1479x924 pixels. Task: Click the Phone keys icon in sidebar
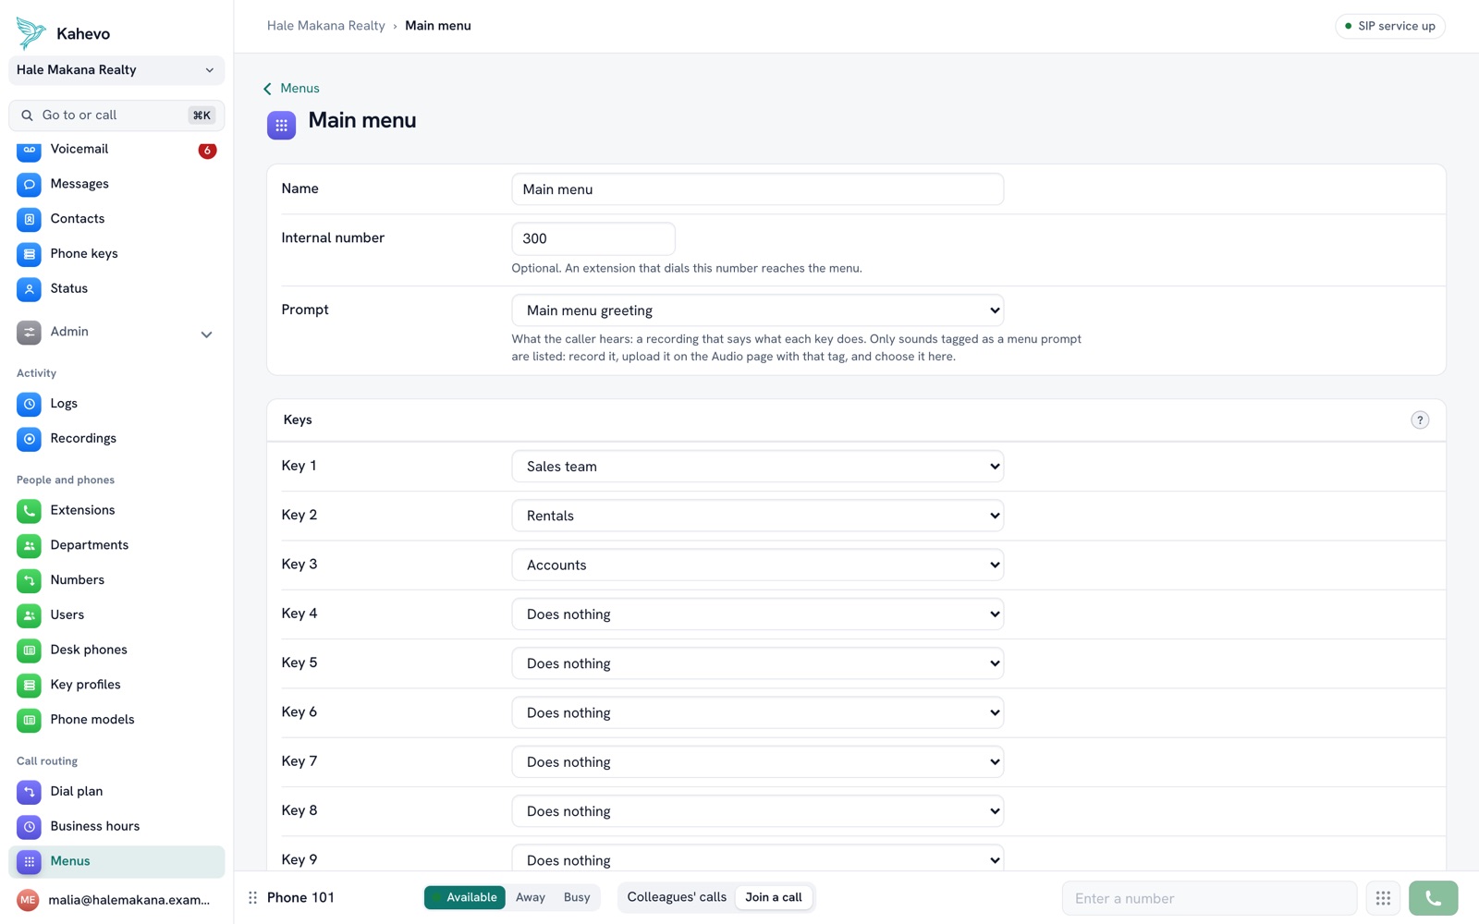point(29,254)
